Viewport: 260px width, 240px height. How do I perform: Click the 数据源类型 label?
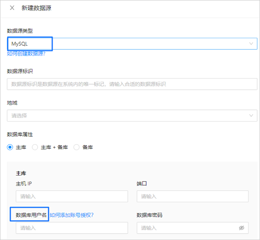click(20, 31)
